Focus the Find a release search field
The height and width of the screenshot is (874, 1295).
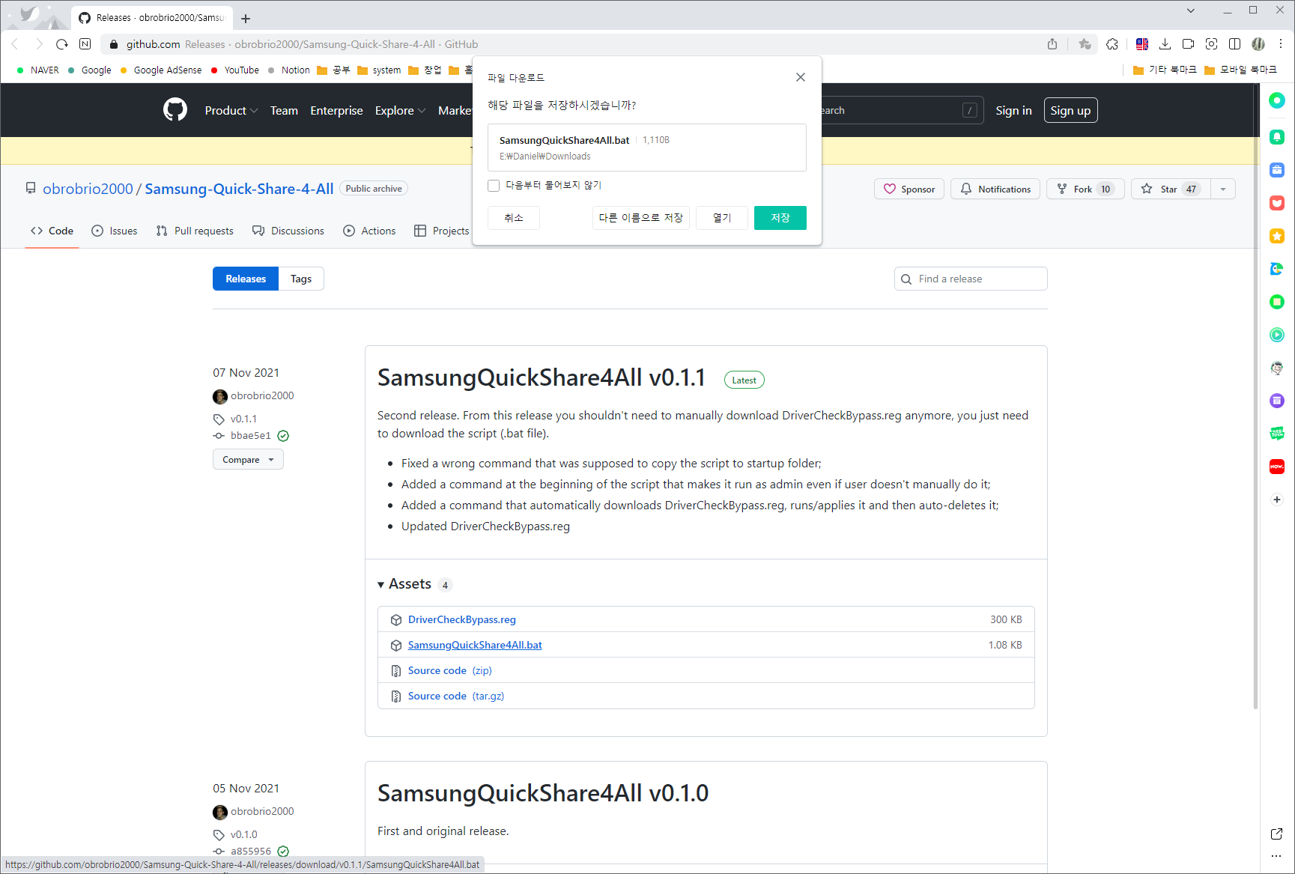[971, 279]
